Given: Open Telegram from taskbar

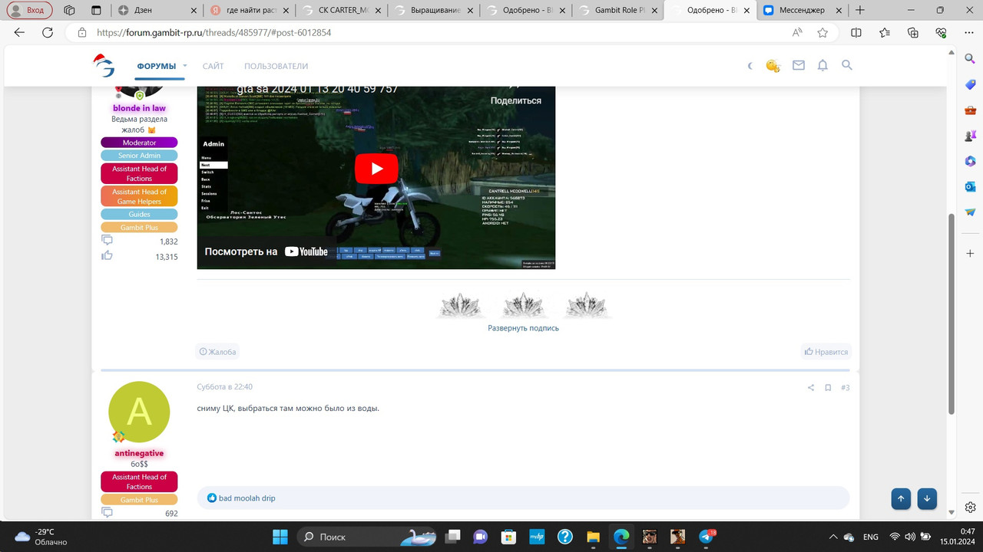Looking at the screenshot, I should [x=707, y=537].
